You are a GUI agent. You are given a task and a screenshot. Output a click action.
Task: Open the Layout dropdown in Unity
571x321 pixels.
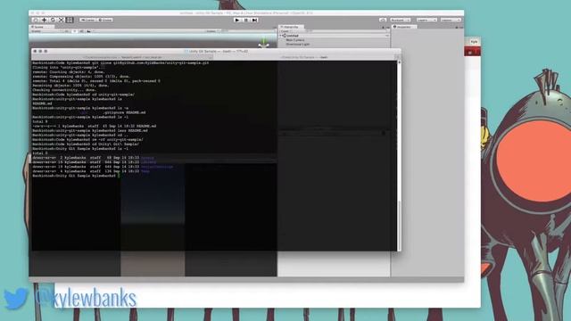click(451, 20)
